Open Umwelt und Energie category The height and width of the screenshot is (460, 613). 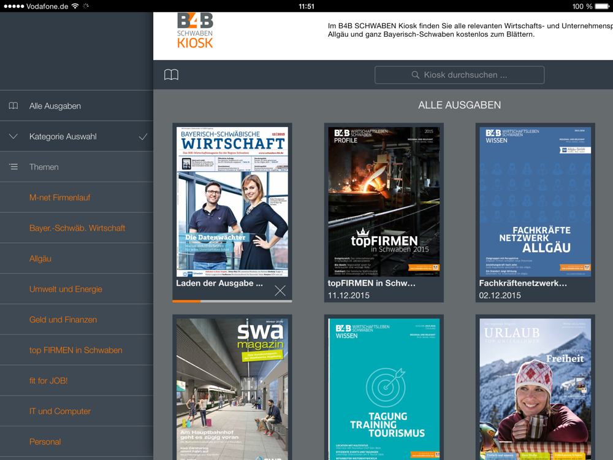click(x=77, y=289)
